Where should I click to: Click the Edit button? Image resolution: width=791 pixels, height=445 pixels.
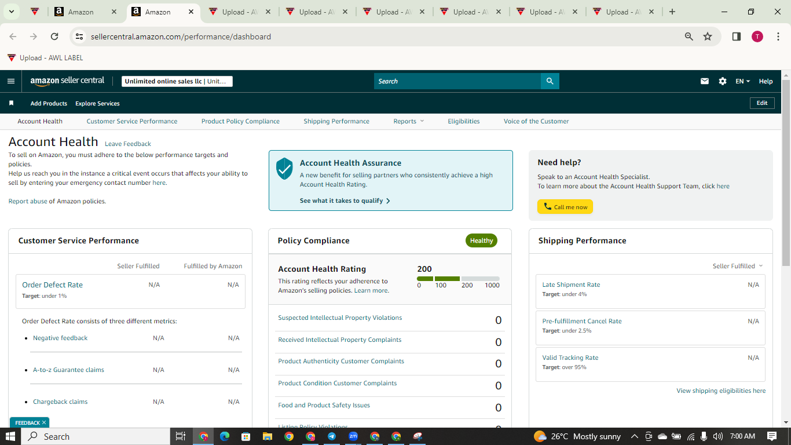click(x=762, y=103)
